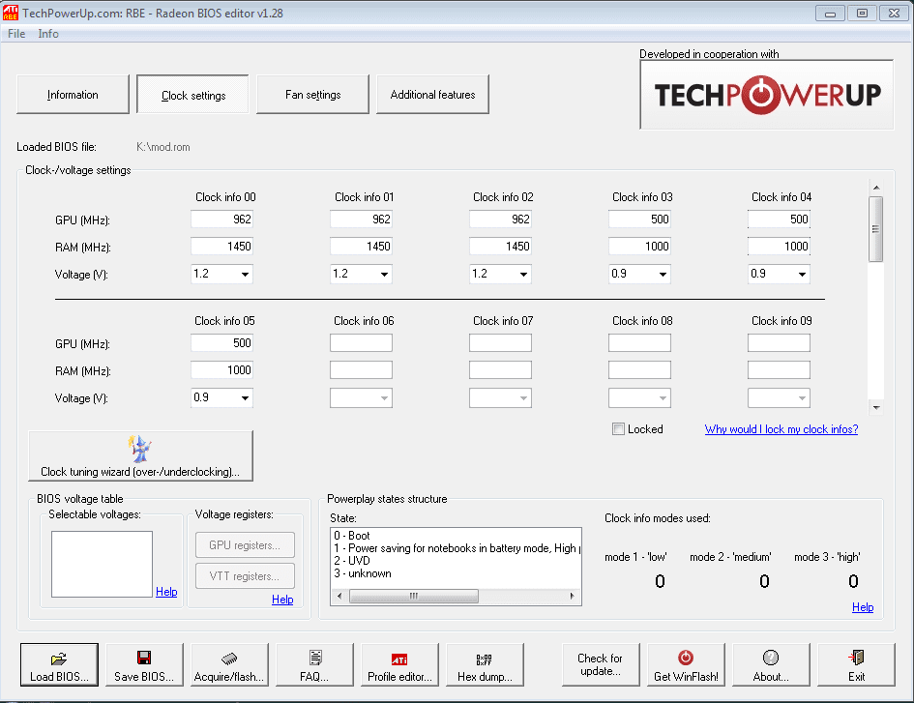This screenshot has height=703, width=914.
Task: Click RAM MHz field of Clock info 05
Action: click(x=221, y=370)
